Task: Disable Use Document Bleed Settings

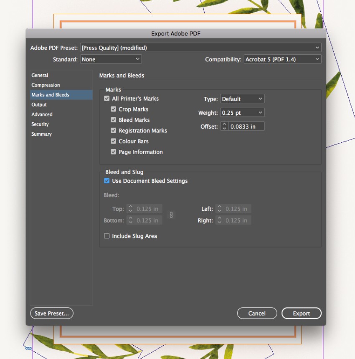Action: pos(107,181)
